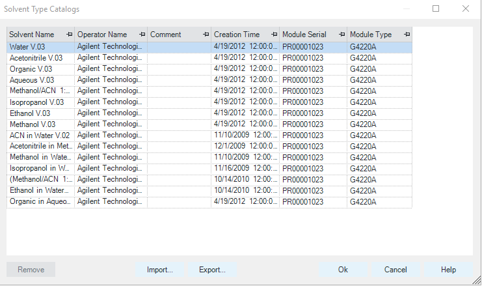The width and height of the screenshot is (482, 286).
Task: Click pin icon in Comment column header
Action: pos(206,35)
